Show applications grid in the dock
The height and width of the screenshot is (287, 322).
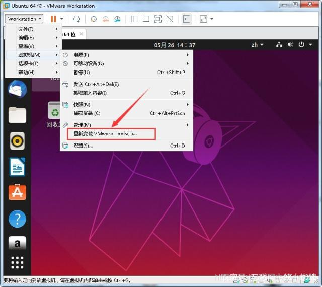pyautogui.click(x=18, y=262)
